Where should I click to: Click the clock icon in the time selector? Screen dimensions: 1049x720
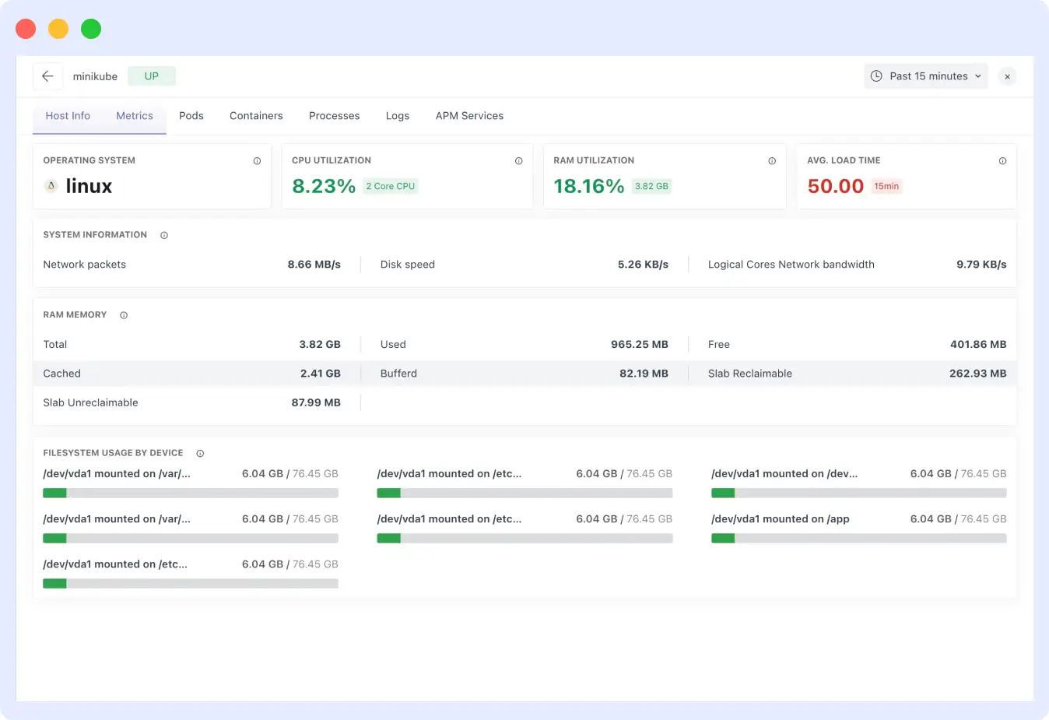pos(876,76)
